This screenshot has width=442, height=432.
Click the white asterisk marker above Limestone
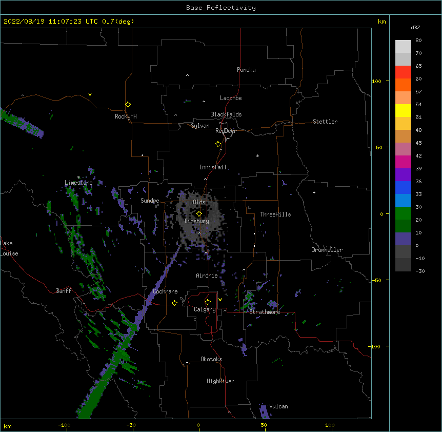(78, 178)
